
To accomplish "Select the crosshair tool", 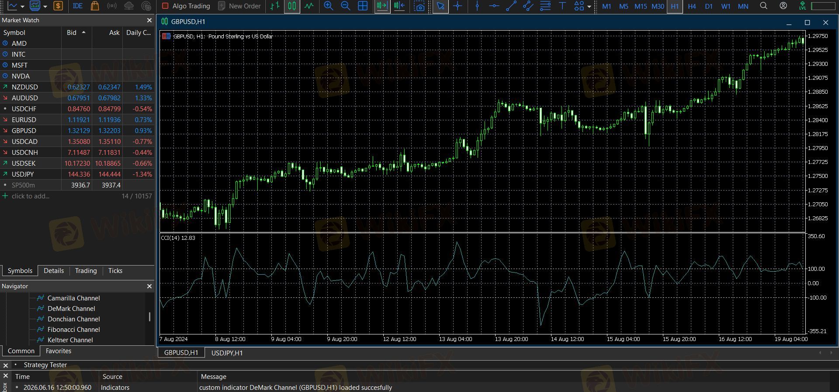I will 458,6.
